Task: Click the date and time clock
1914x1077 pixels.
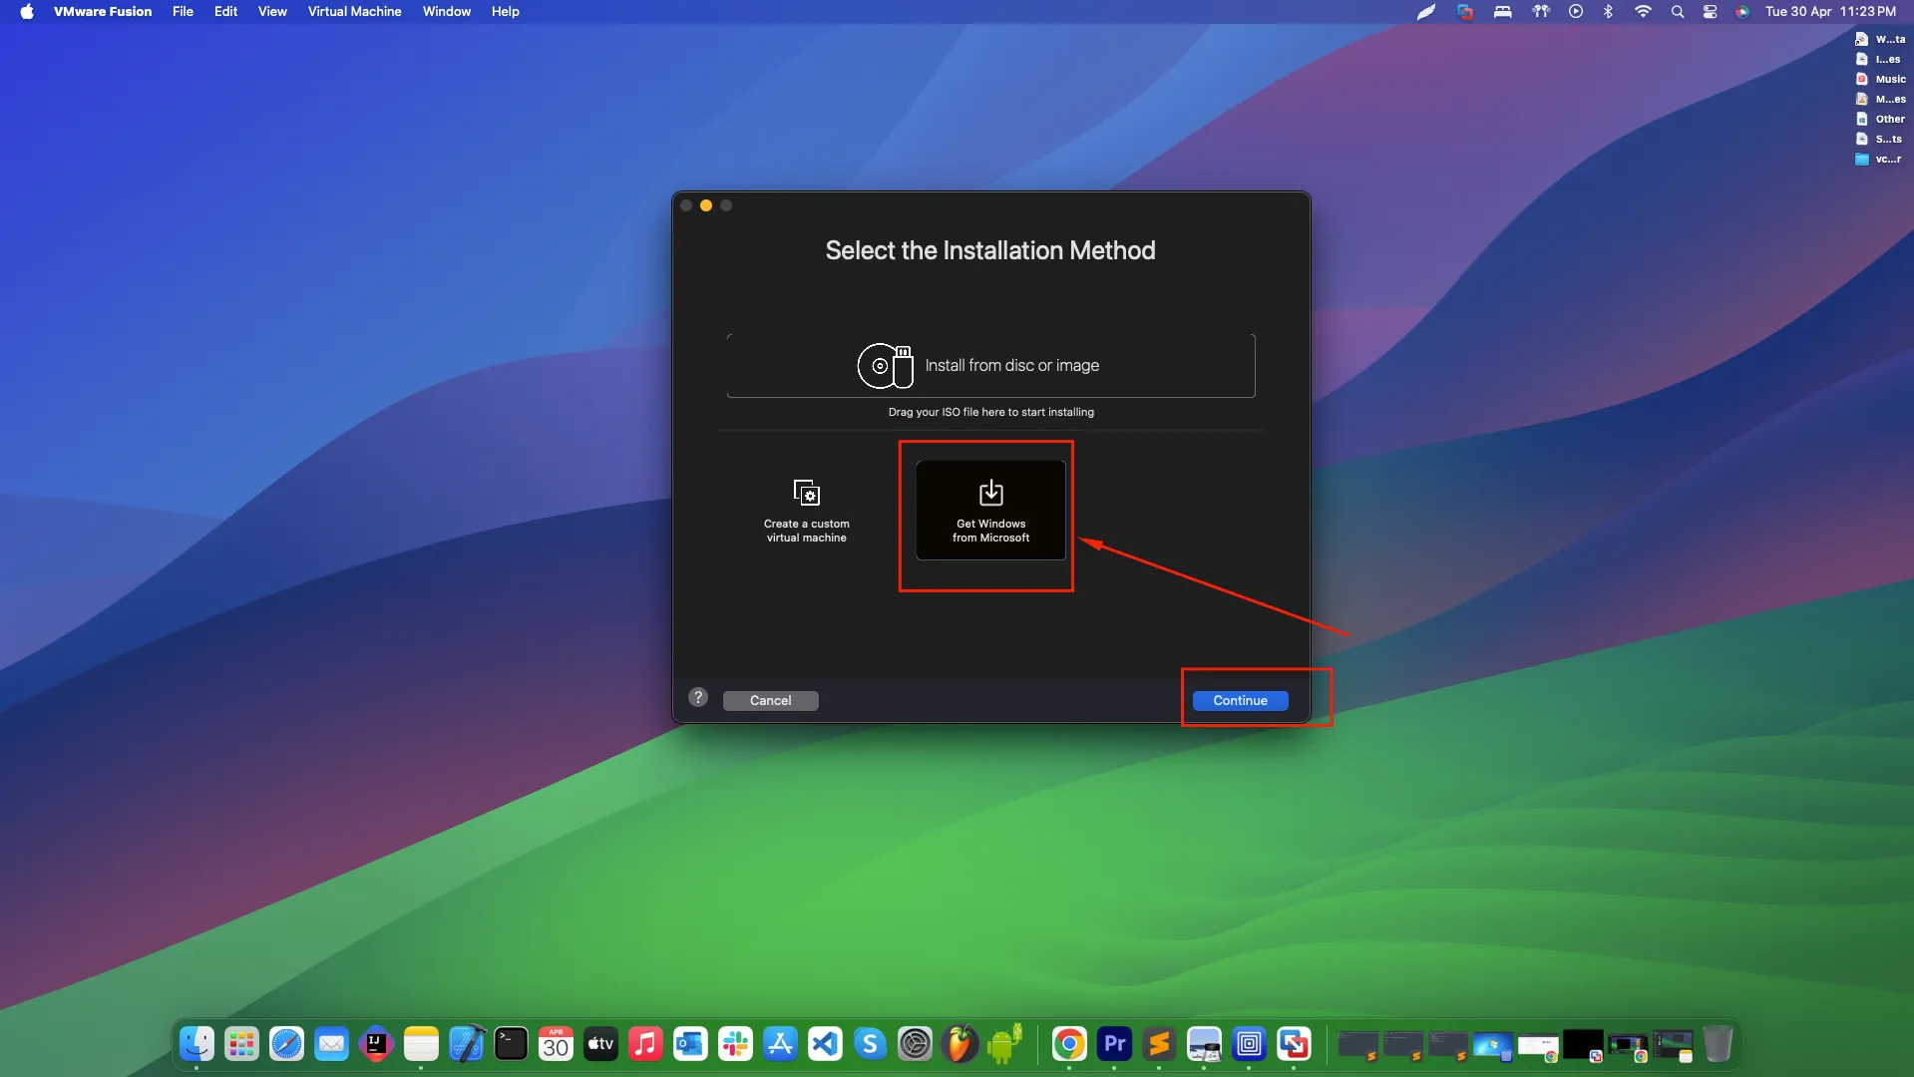Action: (x=1830, y=12)
